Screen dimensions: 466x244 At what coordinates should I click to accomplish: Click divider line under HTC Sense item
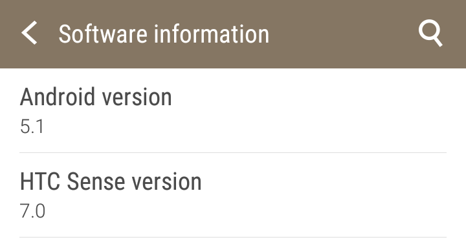coord(233,237)
